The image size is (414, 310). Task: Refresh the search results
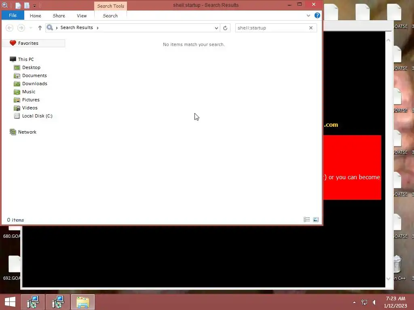click(x=225, y=28)
